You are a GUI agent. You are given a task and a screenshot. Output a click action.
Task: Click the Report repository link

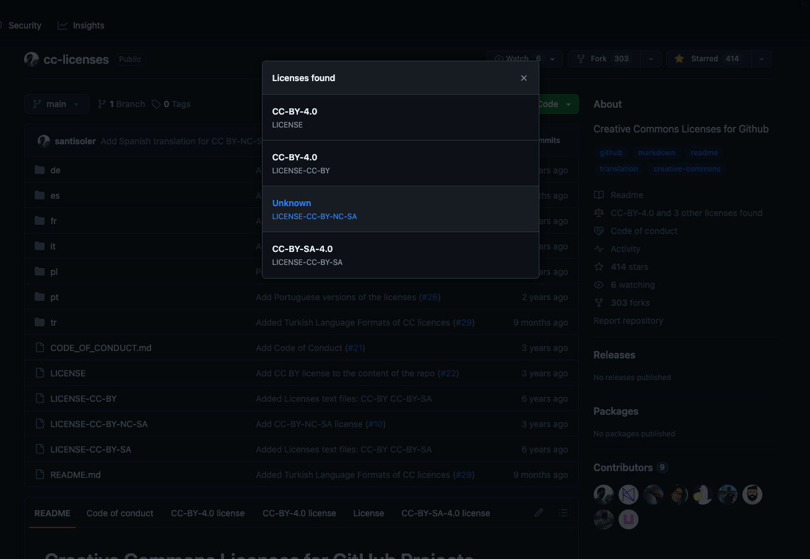click(x=628, y=321)
